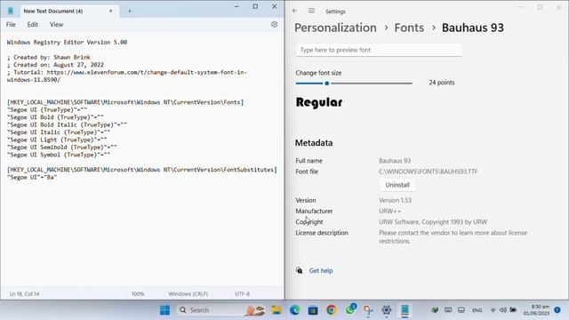Click the font file path text
The height and width of the screenshot is (320, 569).
click(429, 172)
